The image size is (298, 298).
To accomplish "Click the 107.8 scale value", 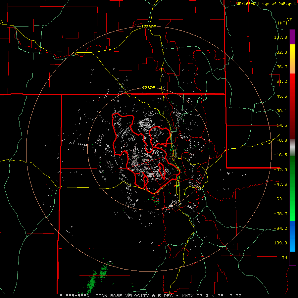I will 280,37.
